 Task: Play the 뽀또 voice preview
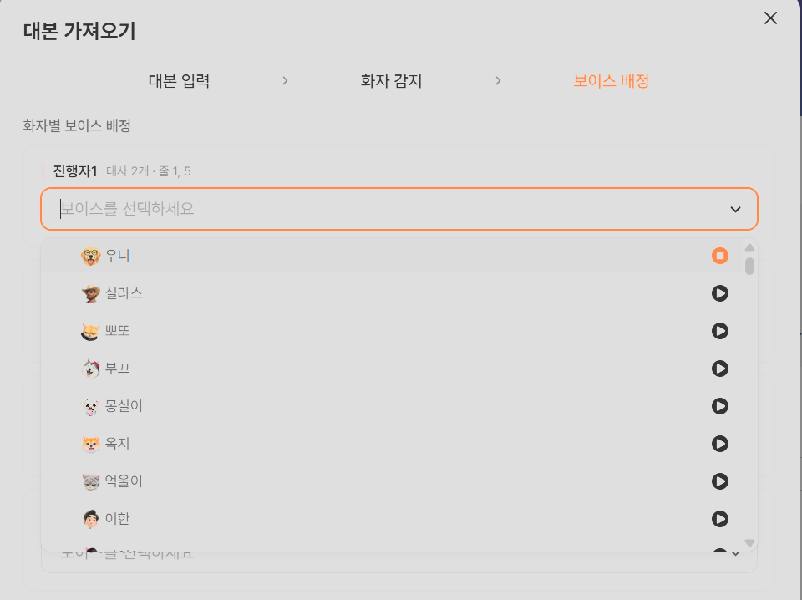coord(719,331)
